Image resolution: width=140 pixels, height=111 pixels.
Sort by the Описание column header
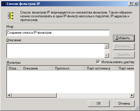click(x=37, y=68)
